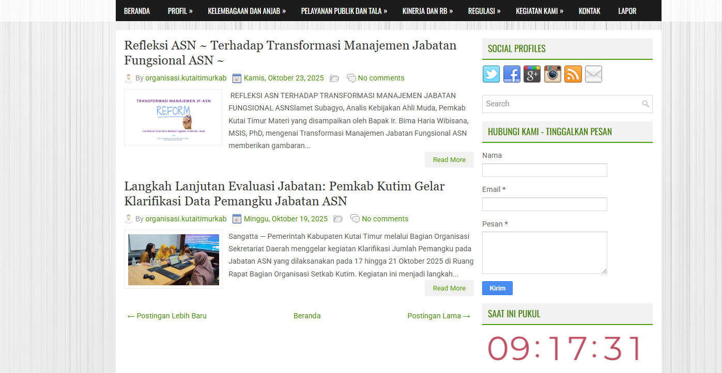Open the Google Plus profile icon
This screenshot has height=373, width=722.
(532, 74)
